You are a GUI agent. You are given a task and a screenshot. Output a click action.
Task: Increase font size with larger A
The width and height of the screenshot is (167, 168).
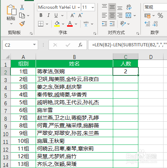(73, 15)
